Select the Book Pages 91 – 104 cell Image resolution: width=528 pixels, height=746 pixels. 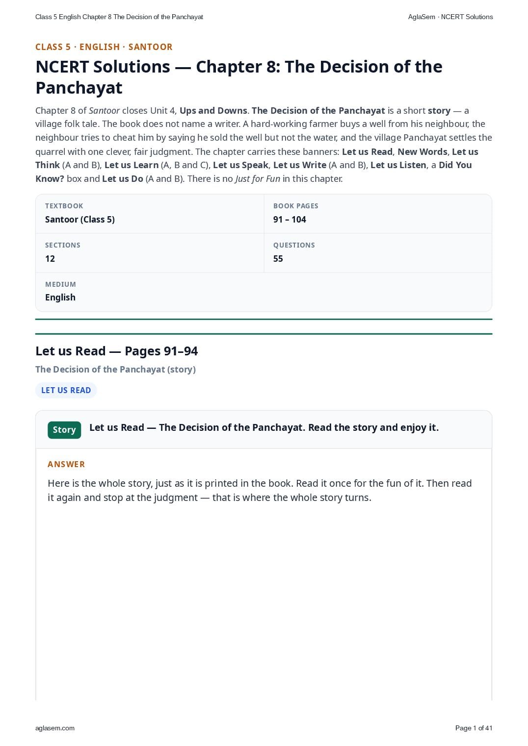coord(378,214)
